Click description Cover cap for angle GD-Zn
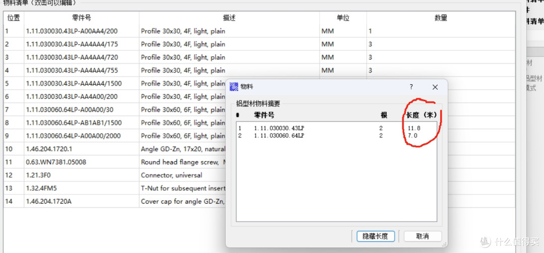 tap(183, 202)
